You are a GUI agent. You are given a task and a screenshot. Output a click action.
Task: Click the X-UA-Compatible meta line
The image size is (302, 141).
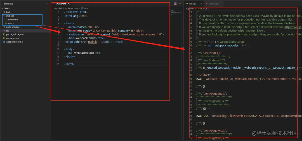(106, 31)
